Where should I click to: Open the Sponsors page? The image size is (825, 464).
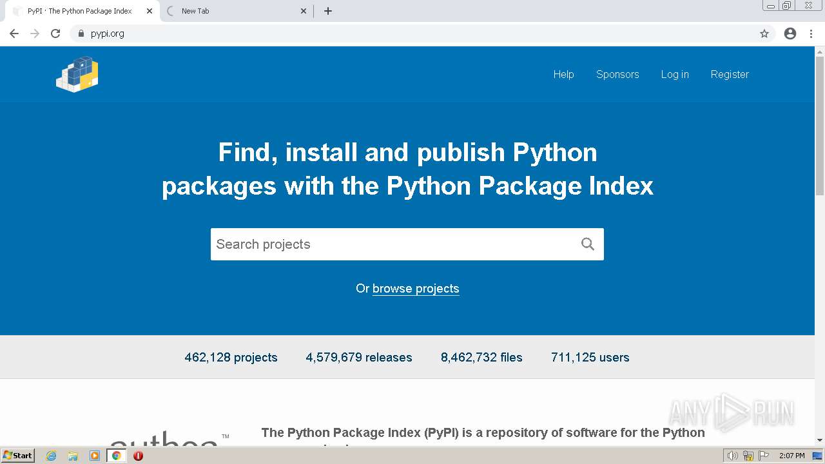tap(617, 74)
